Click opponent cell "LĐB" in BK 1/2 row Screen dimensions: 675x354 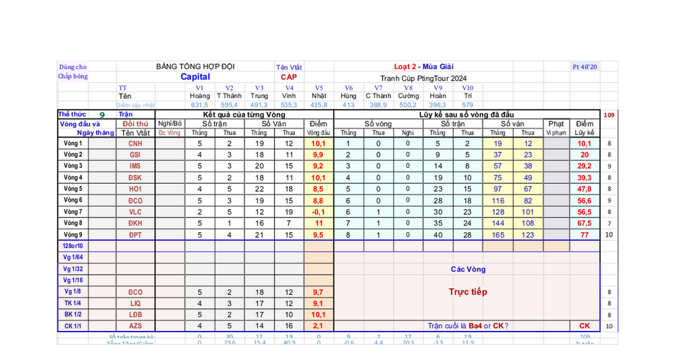point(135,315)
